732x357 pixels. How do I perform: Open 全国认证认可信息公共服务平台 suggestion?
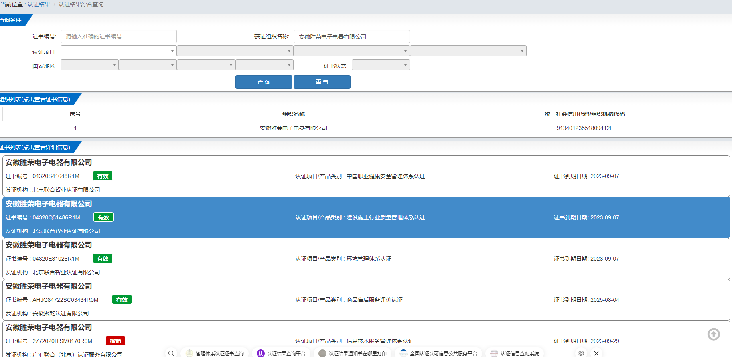click(x=438, y=353)
